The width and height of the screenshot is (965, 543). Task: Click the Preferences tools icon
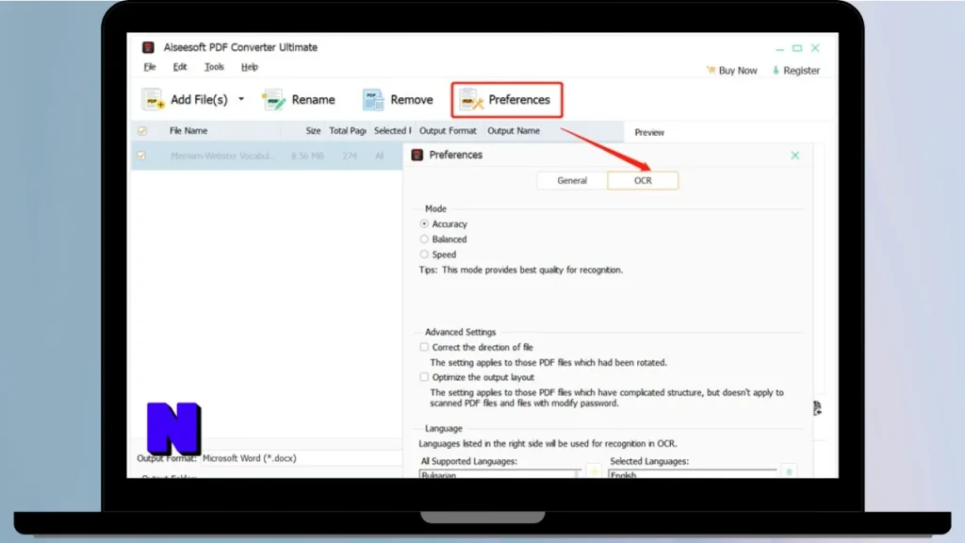click(x=471, y=100)
